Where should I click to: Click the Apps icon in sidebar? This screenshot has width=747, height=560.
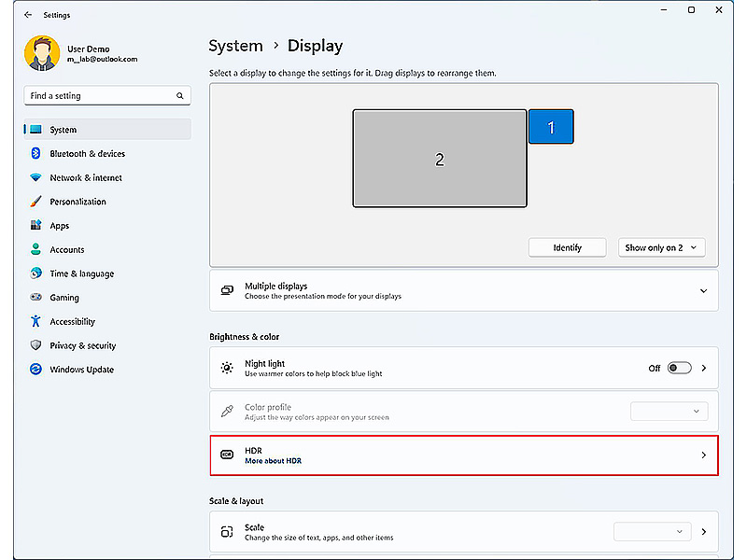tap(35, 225)
